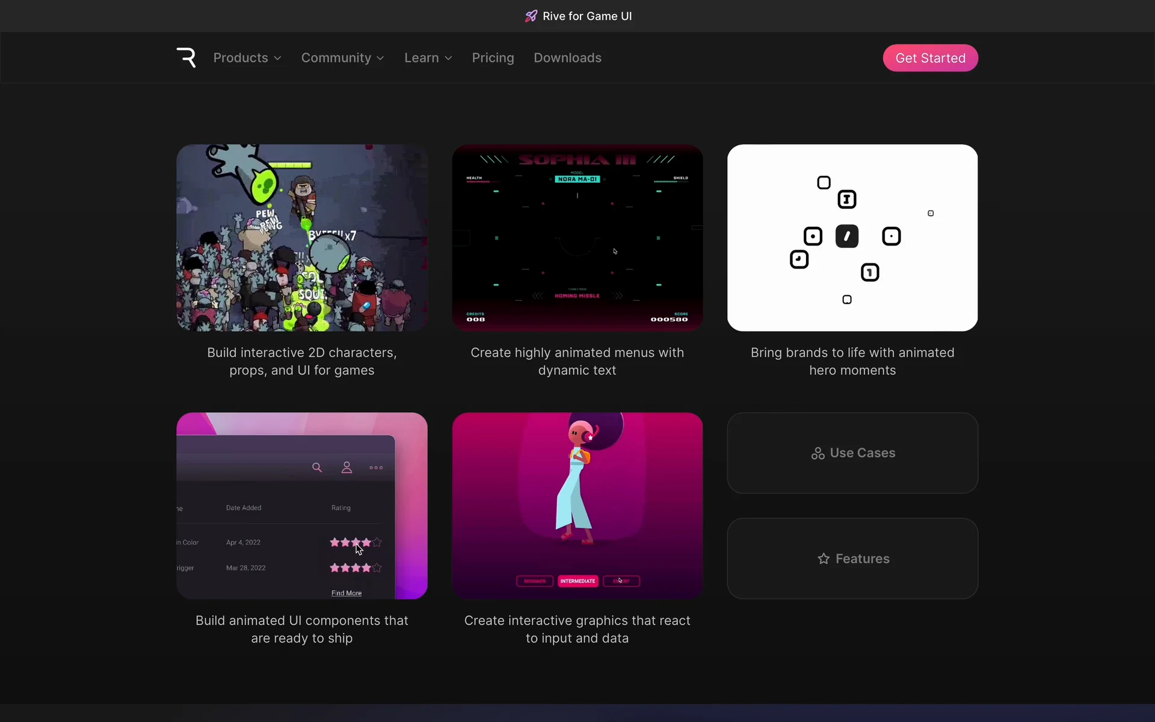Screen dimensions: 1155x722
Task: Open the Pricing page
Action: click(493, 58)
